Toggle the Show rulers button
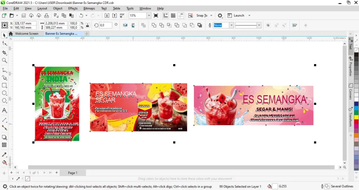The height and width of the screenshot is (190, 359). point(165,15)
